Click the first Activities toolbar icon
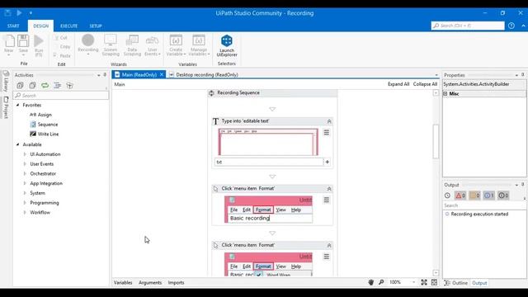Viewport: 528px width, 297px height. tap(20, 86)
